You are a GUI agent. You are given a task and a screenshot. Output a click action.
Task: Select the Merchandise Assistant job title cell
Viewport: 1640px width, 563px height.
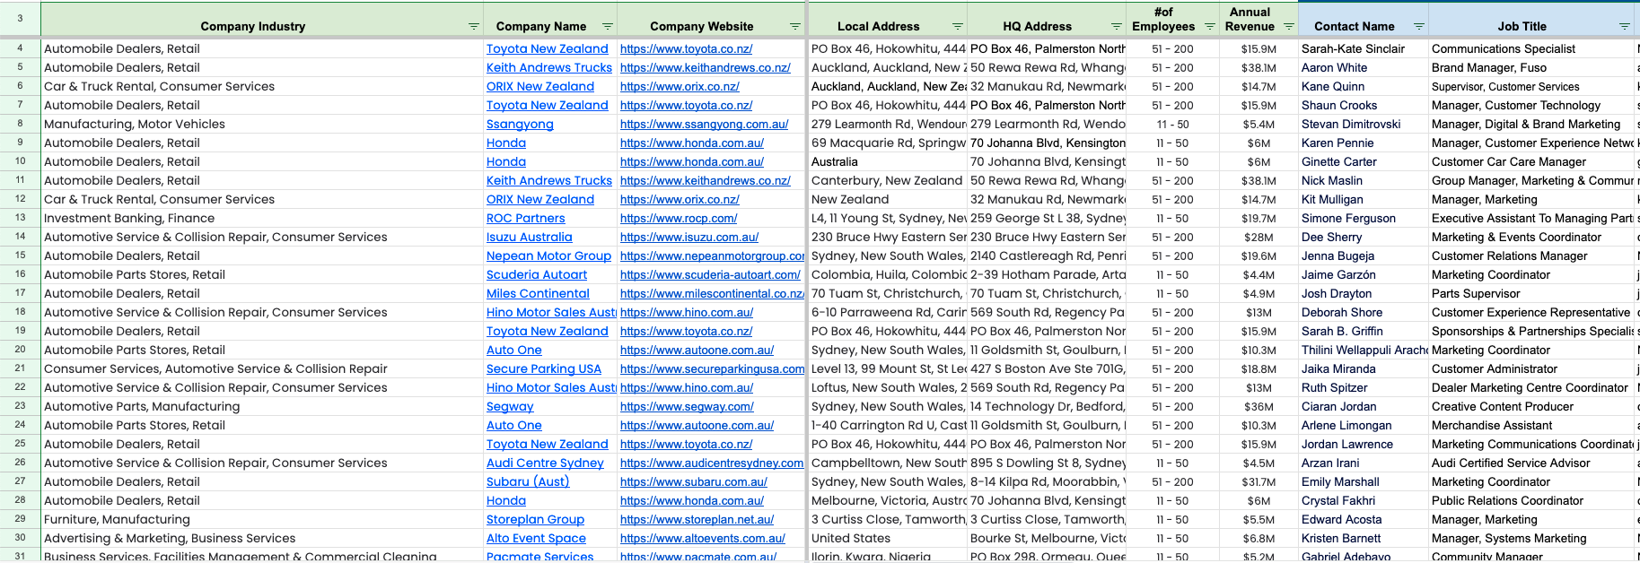point(1532,426)
